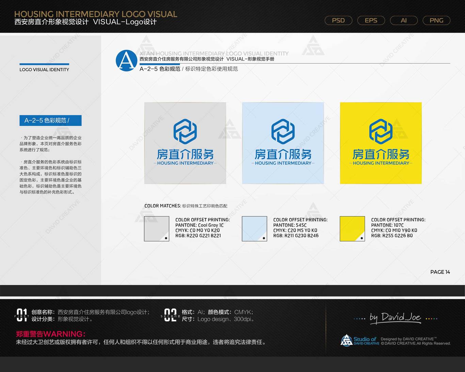
Task: Click the 01 FIRST number icon in footer
Action: click(22, 315)
